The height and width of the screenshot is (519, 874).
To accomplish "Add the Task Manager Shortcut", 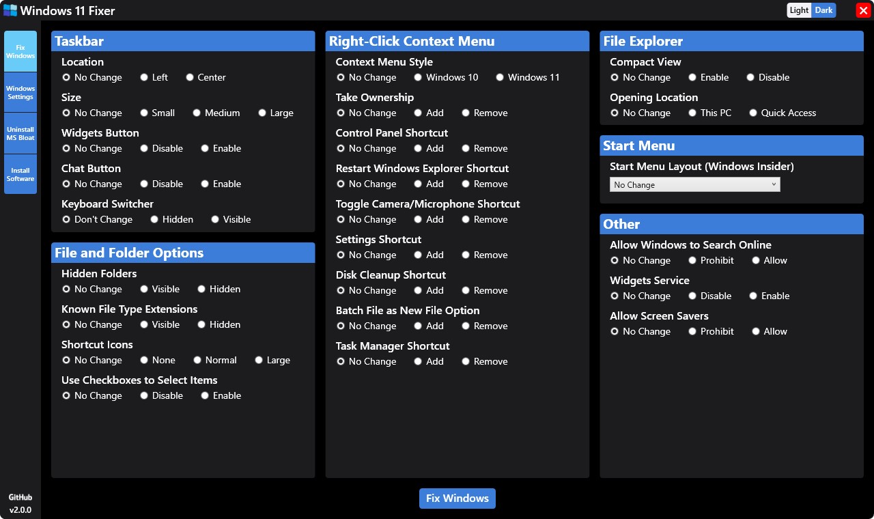I will click(x=429, y=361).
